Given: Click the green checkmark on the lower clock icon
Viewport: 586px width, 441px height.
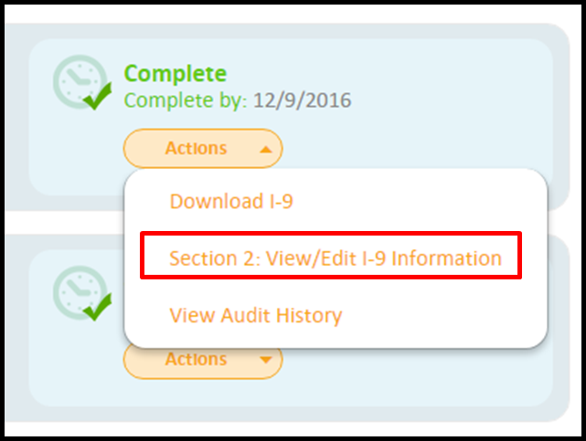Looking at the screenshot, I should (97, 310).
